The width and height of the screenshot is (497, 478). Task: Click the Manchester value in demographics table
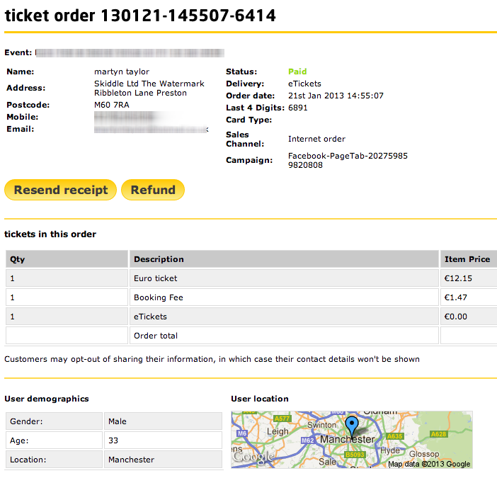(131, 460)
